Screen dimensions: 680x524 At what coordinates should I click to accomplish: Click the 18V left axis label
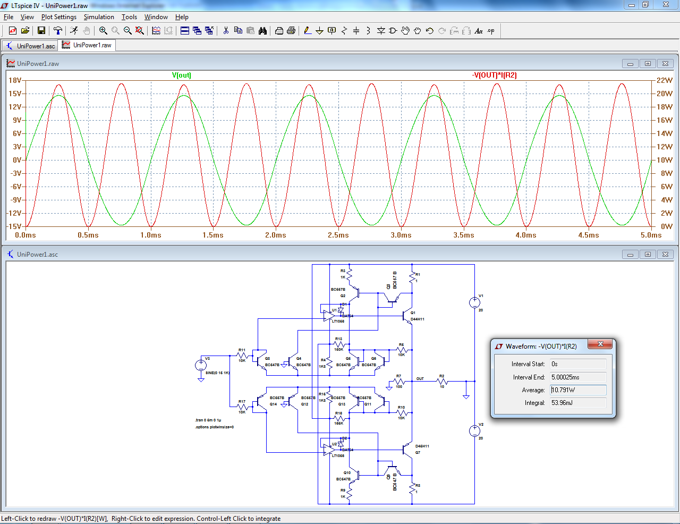point(15,80)
